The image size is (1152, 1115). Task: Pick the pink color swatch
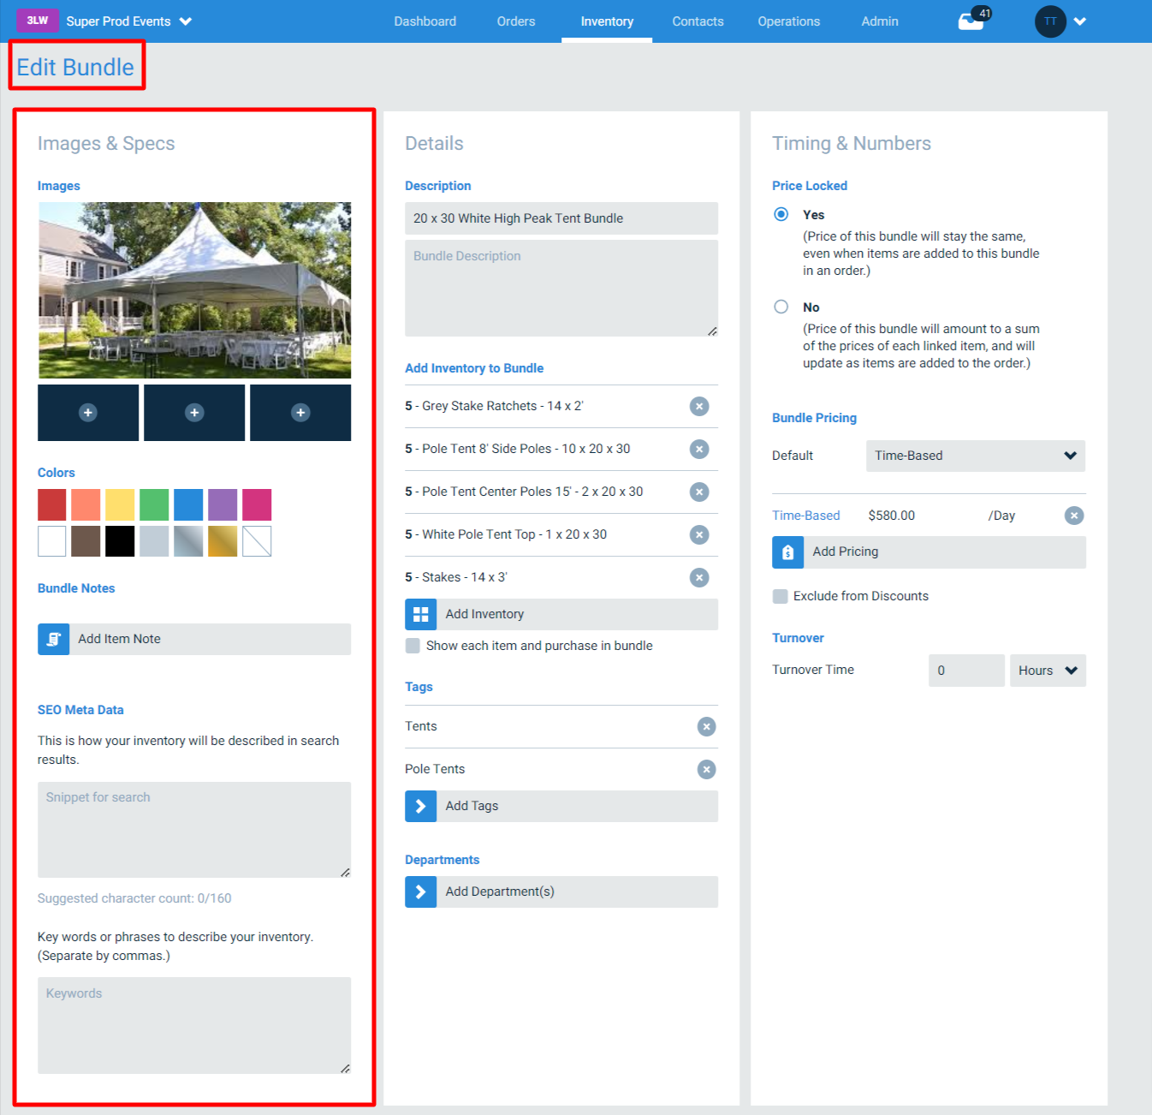pyautogui.click(x=257, y=505)
